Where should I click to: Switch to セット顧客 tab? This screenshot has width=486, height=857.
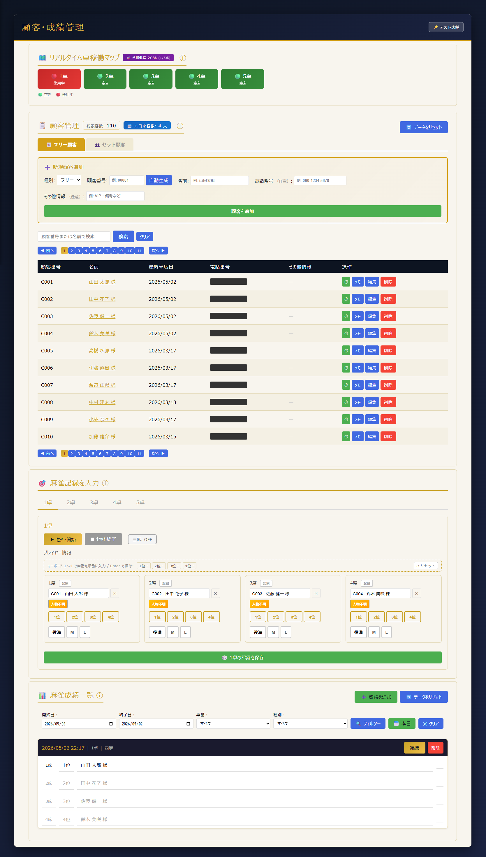[110, 145]
